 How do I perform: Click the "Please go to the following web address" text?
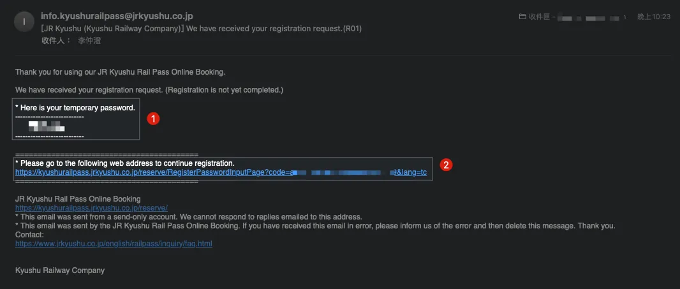click(125, 163)
